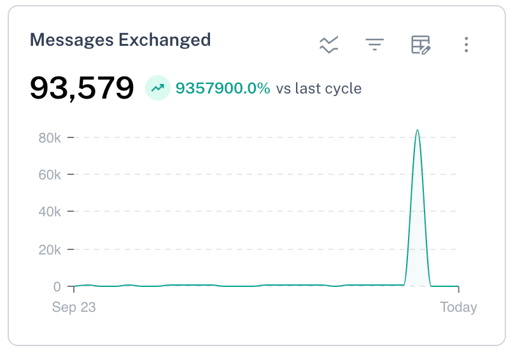Screen dimensions: 513x355
Task: Click the 93,579 total value
Action: click(82, 88)
